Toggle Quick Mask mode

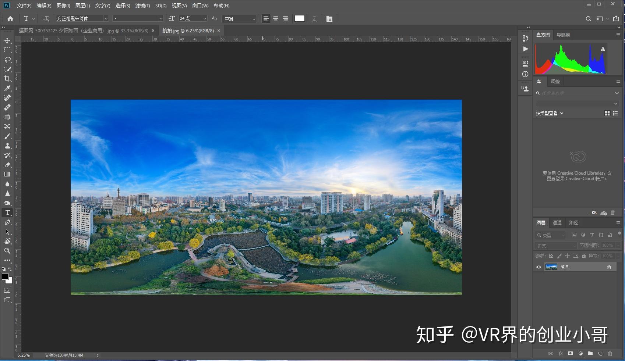pos(7,290)
